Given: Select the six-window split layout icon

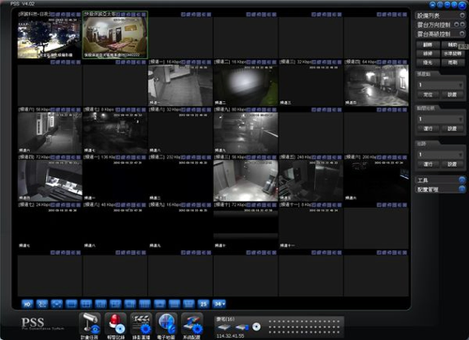Looking at the screenshot, I should [x=100, y=303].
